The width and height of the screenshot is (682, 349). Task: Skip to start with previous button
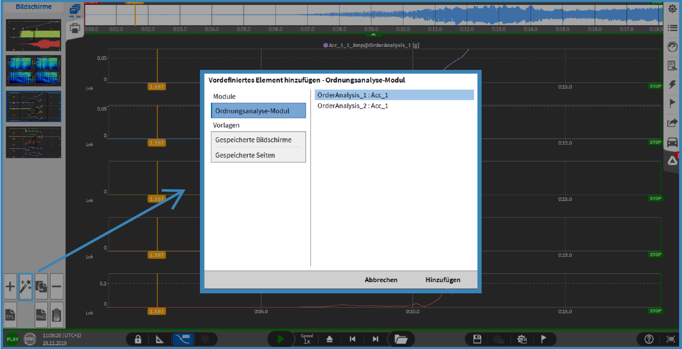(353, 339)
